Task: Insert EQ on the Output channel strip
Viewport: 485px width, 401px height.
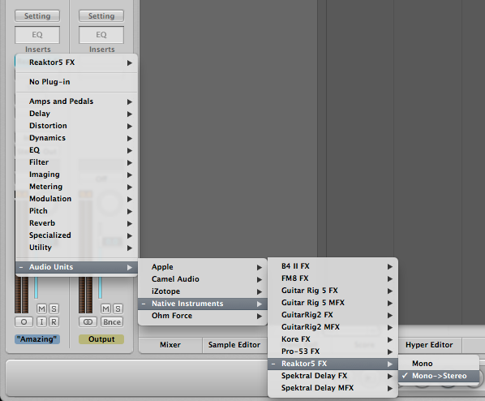Action: pos(101,35)
